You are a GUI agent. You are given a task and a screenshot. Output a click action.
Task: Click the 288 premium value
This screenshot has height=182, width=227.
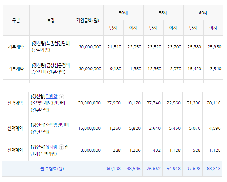(117, 150)
